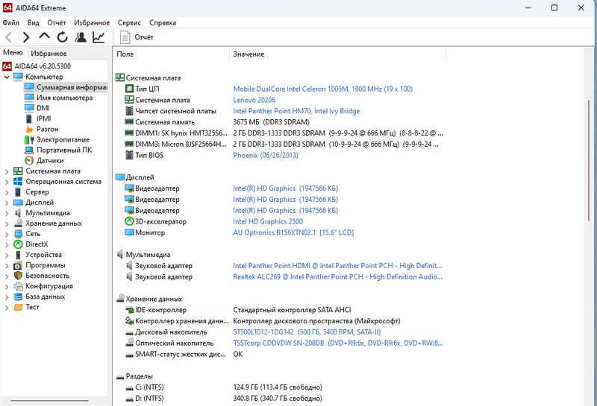The width and height of the screenshot is (597, 406).
Task: Click the Тип ЦП processor icon
Action: (x=129, y=89)
